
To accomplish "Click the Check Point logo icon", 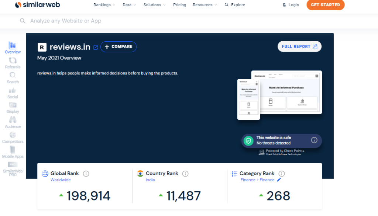I will [262, 152].
